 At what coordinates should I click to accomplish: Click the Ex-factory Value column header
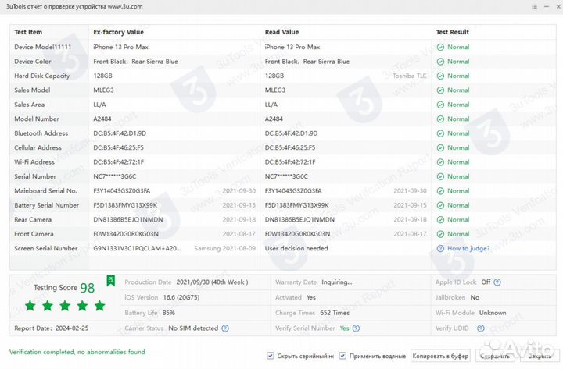point(119,32)
